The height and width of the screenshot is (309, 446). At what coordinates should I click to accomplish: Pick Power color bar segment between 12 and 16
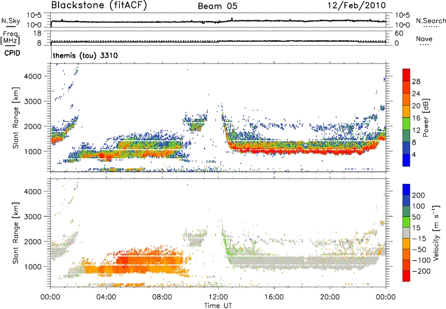point(406,123)
